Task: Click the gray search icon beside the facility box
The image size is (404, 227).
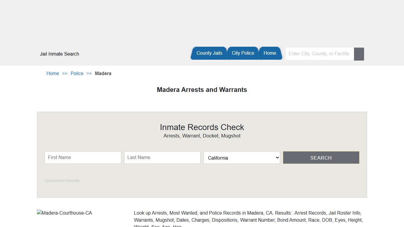Action: tap(359, 54)
